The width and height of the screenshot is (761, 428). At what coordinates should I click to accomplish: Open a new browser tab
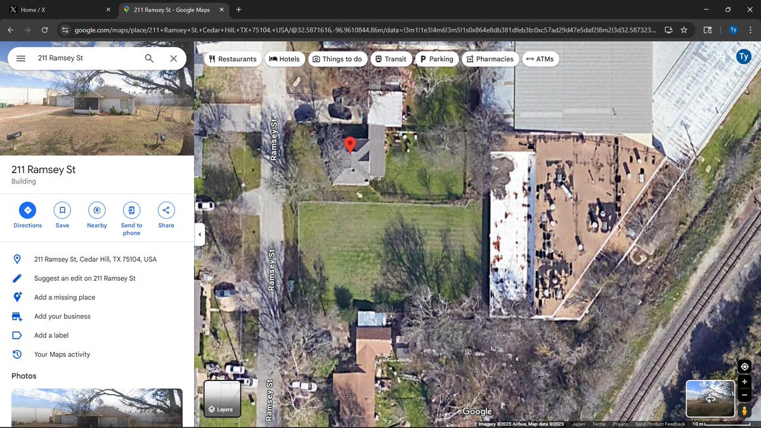[238, 10]
